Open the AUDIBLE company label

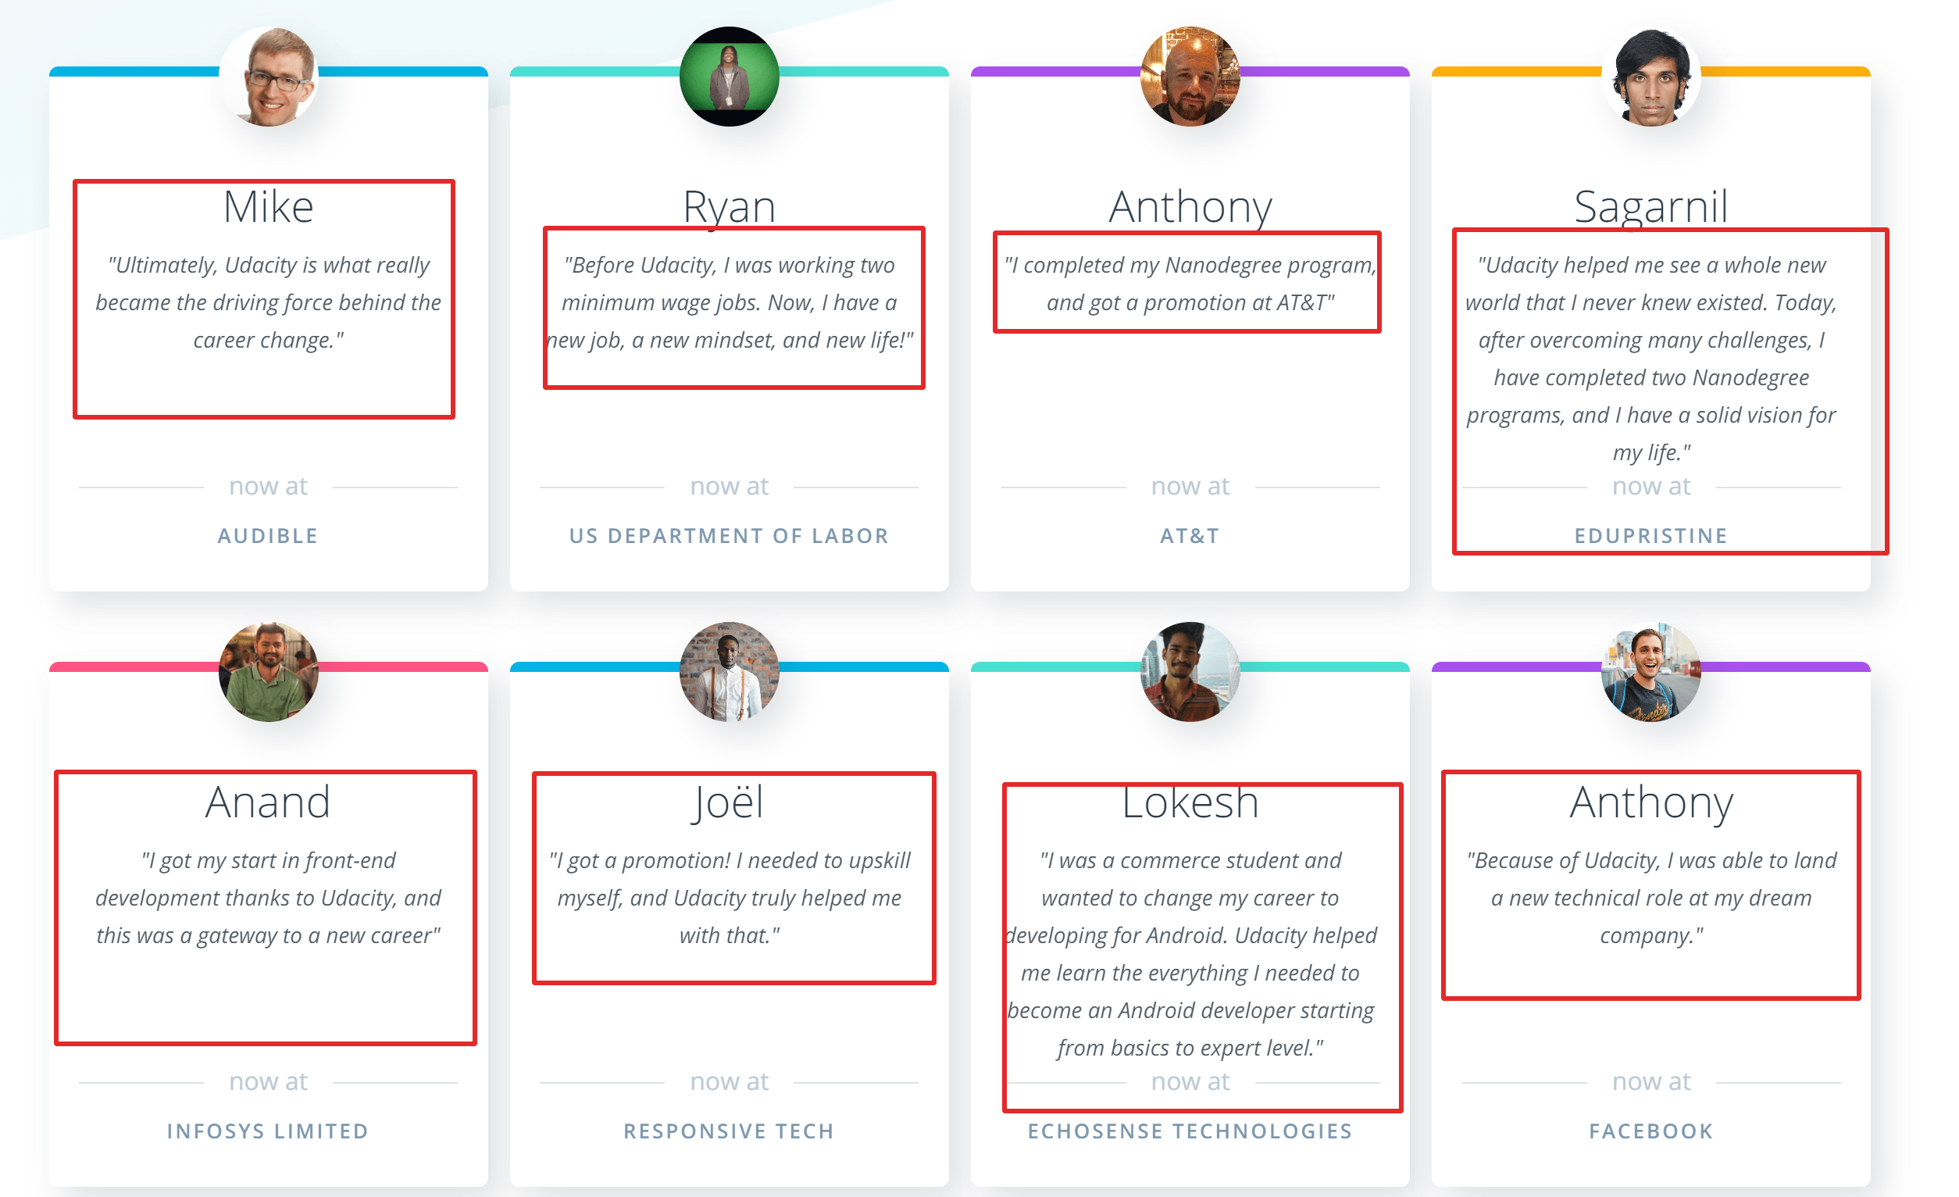coord(268,536)
